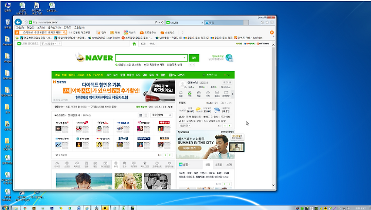Open the neoADVIN2 Issue Tracker bookmark
This screenshot has width=371, height=210.
click(104, 38)
